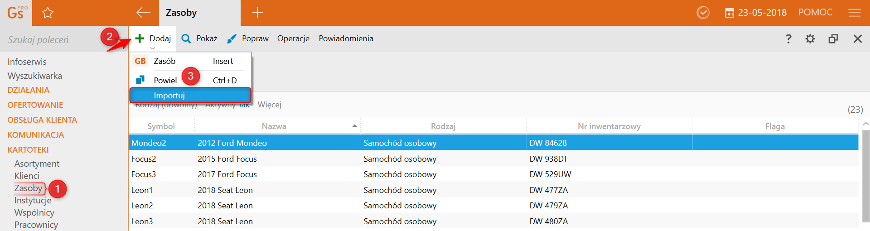The height and width of the screenshot is (231, 870).
Task: Select Asortyment under KARTOTEKI
Action: (x=37, y=164)
